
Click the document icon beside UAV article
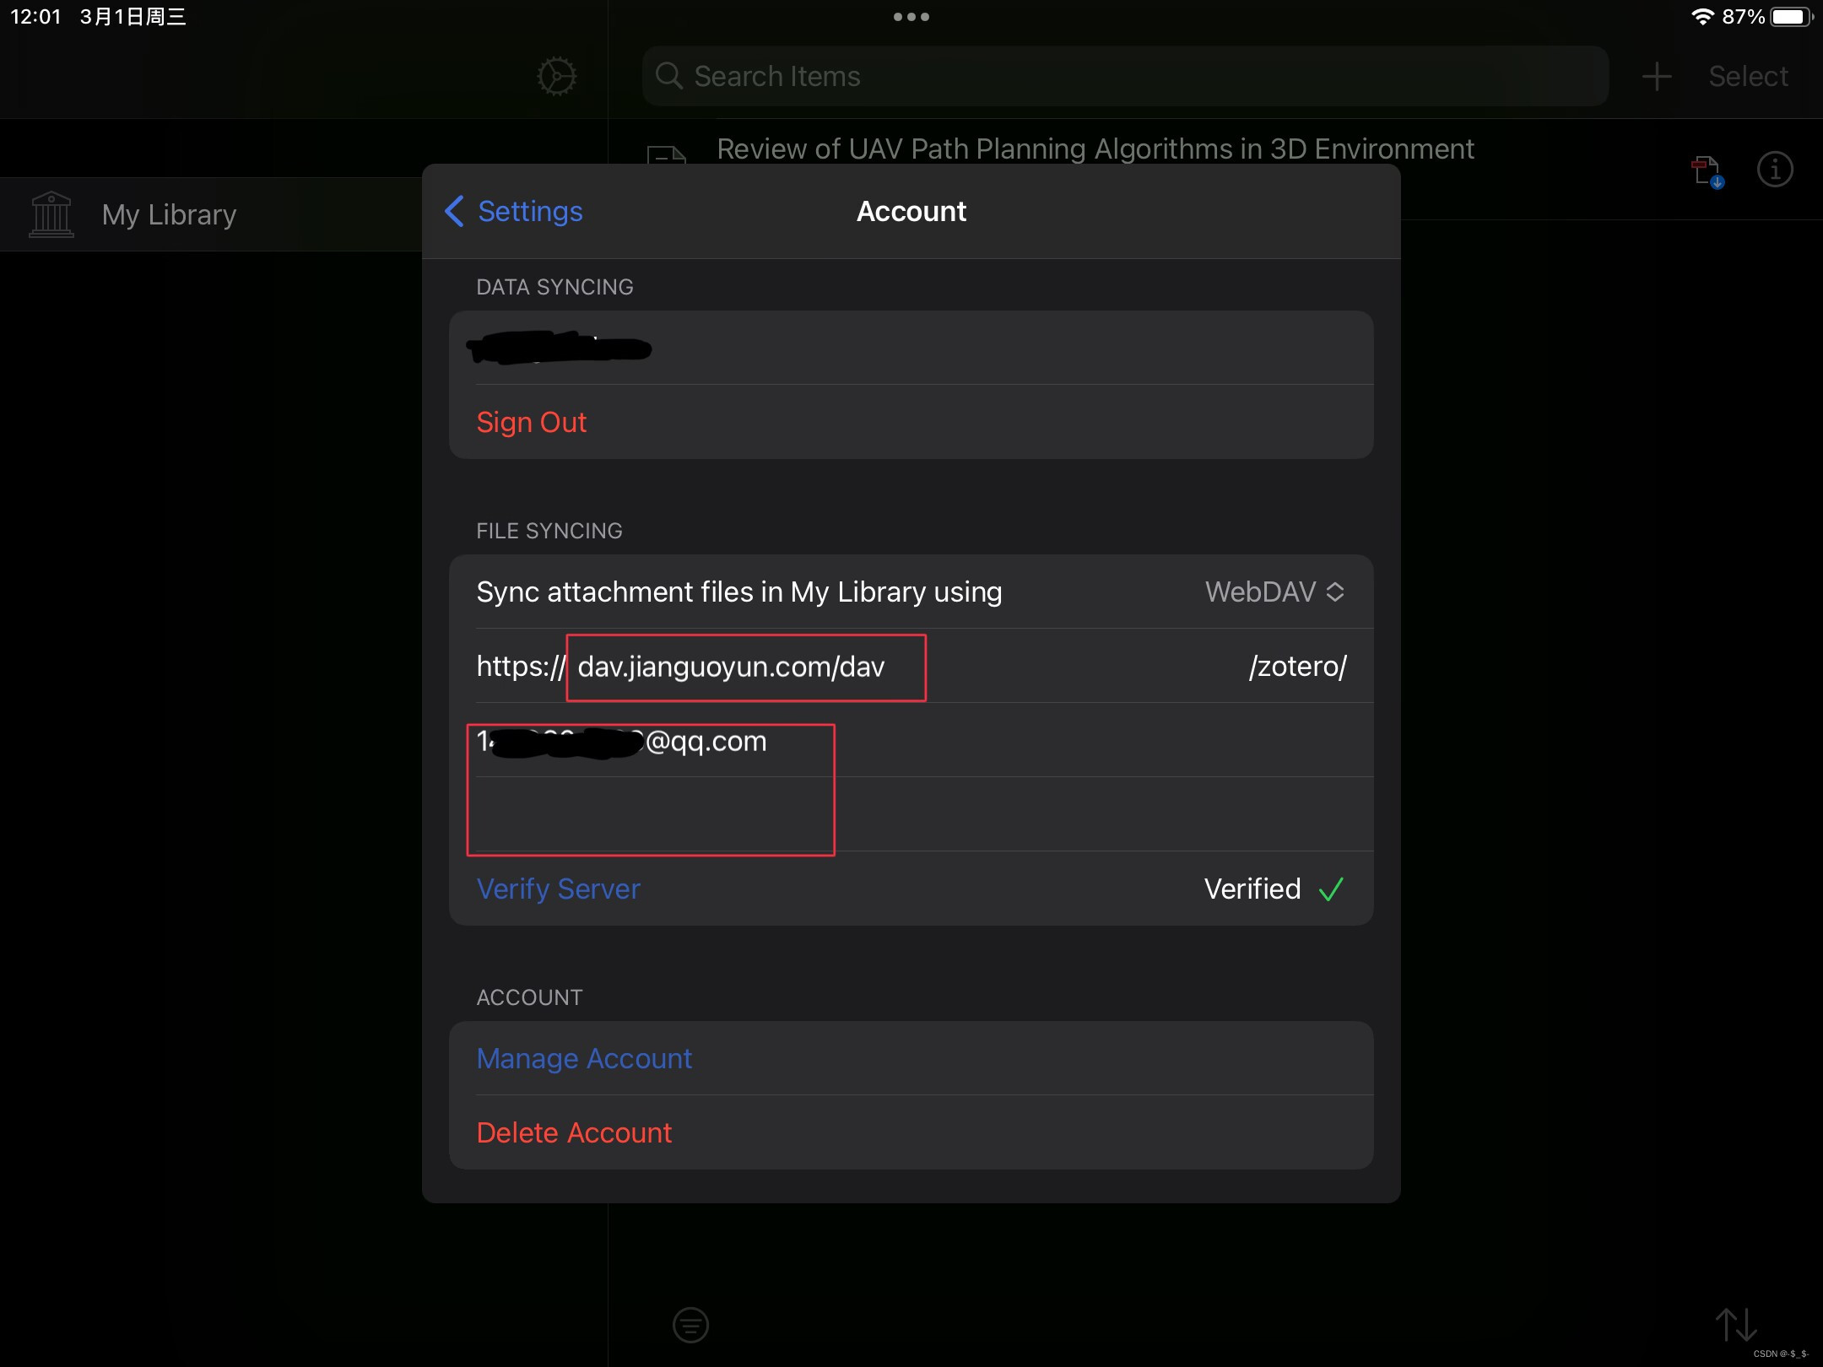666,157
